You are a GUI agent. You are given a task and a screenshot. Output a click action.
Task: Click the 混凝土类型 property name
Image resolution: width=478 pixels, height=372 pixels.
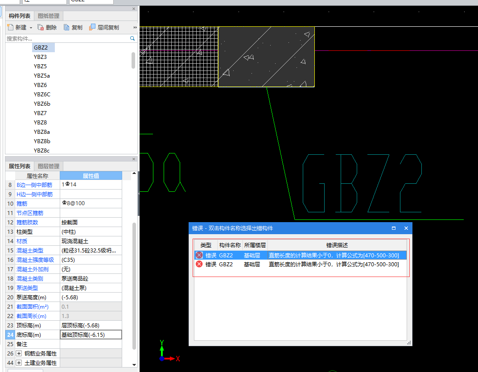[30, 251]
